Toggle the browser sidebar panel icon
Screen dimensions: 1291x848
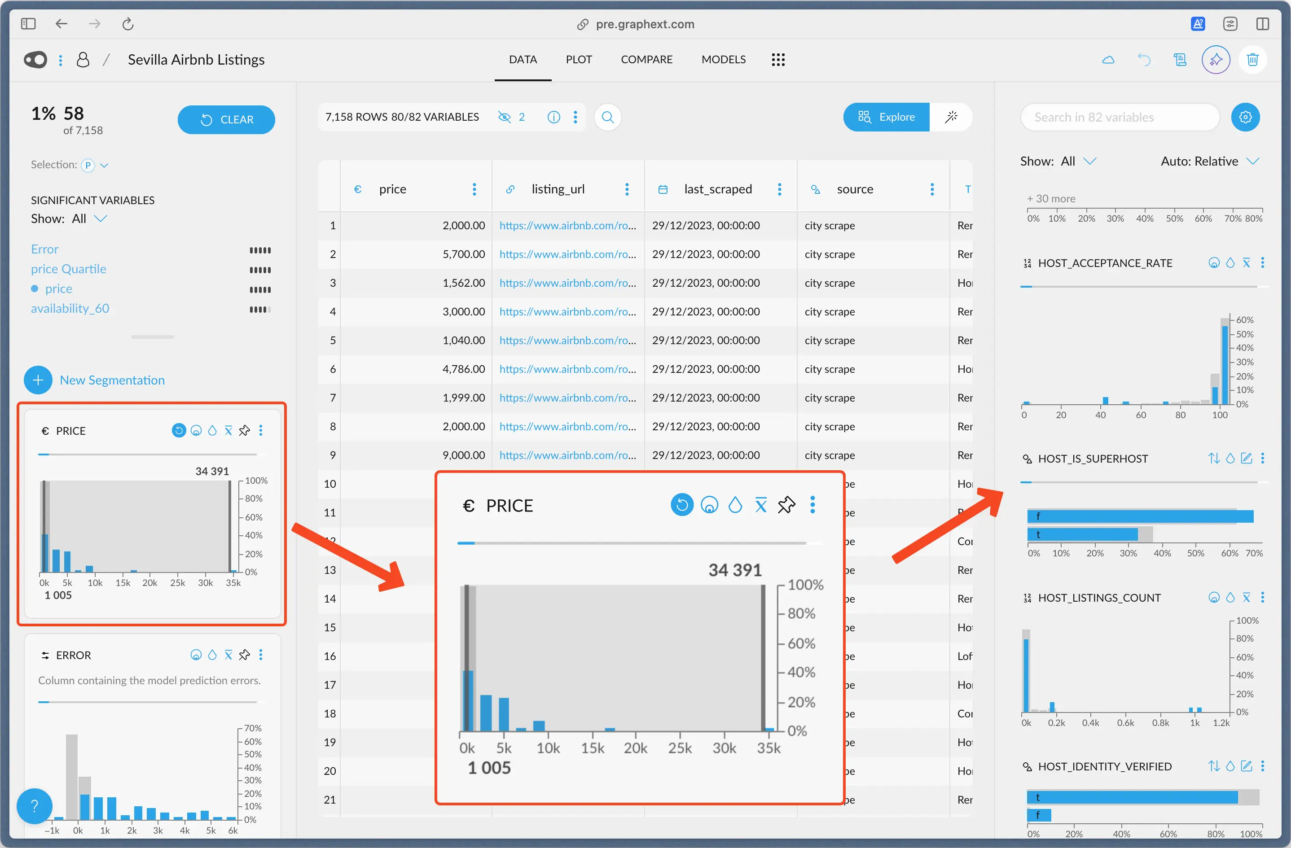click(x=28, y=24)
